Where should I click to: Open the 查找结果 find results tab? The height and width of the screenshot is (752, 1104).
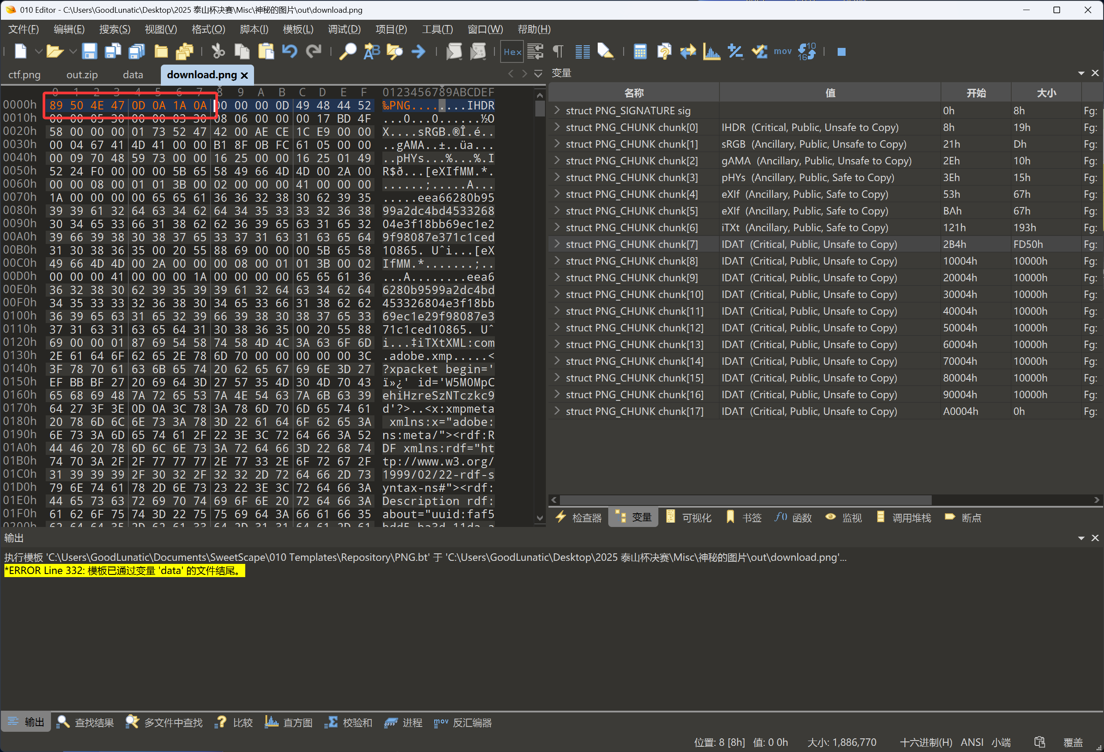(x=86, y=723)
